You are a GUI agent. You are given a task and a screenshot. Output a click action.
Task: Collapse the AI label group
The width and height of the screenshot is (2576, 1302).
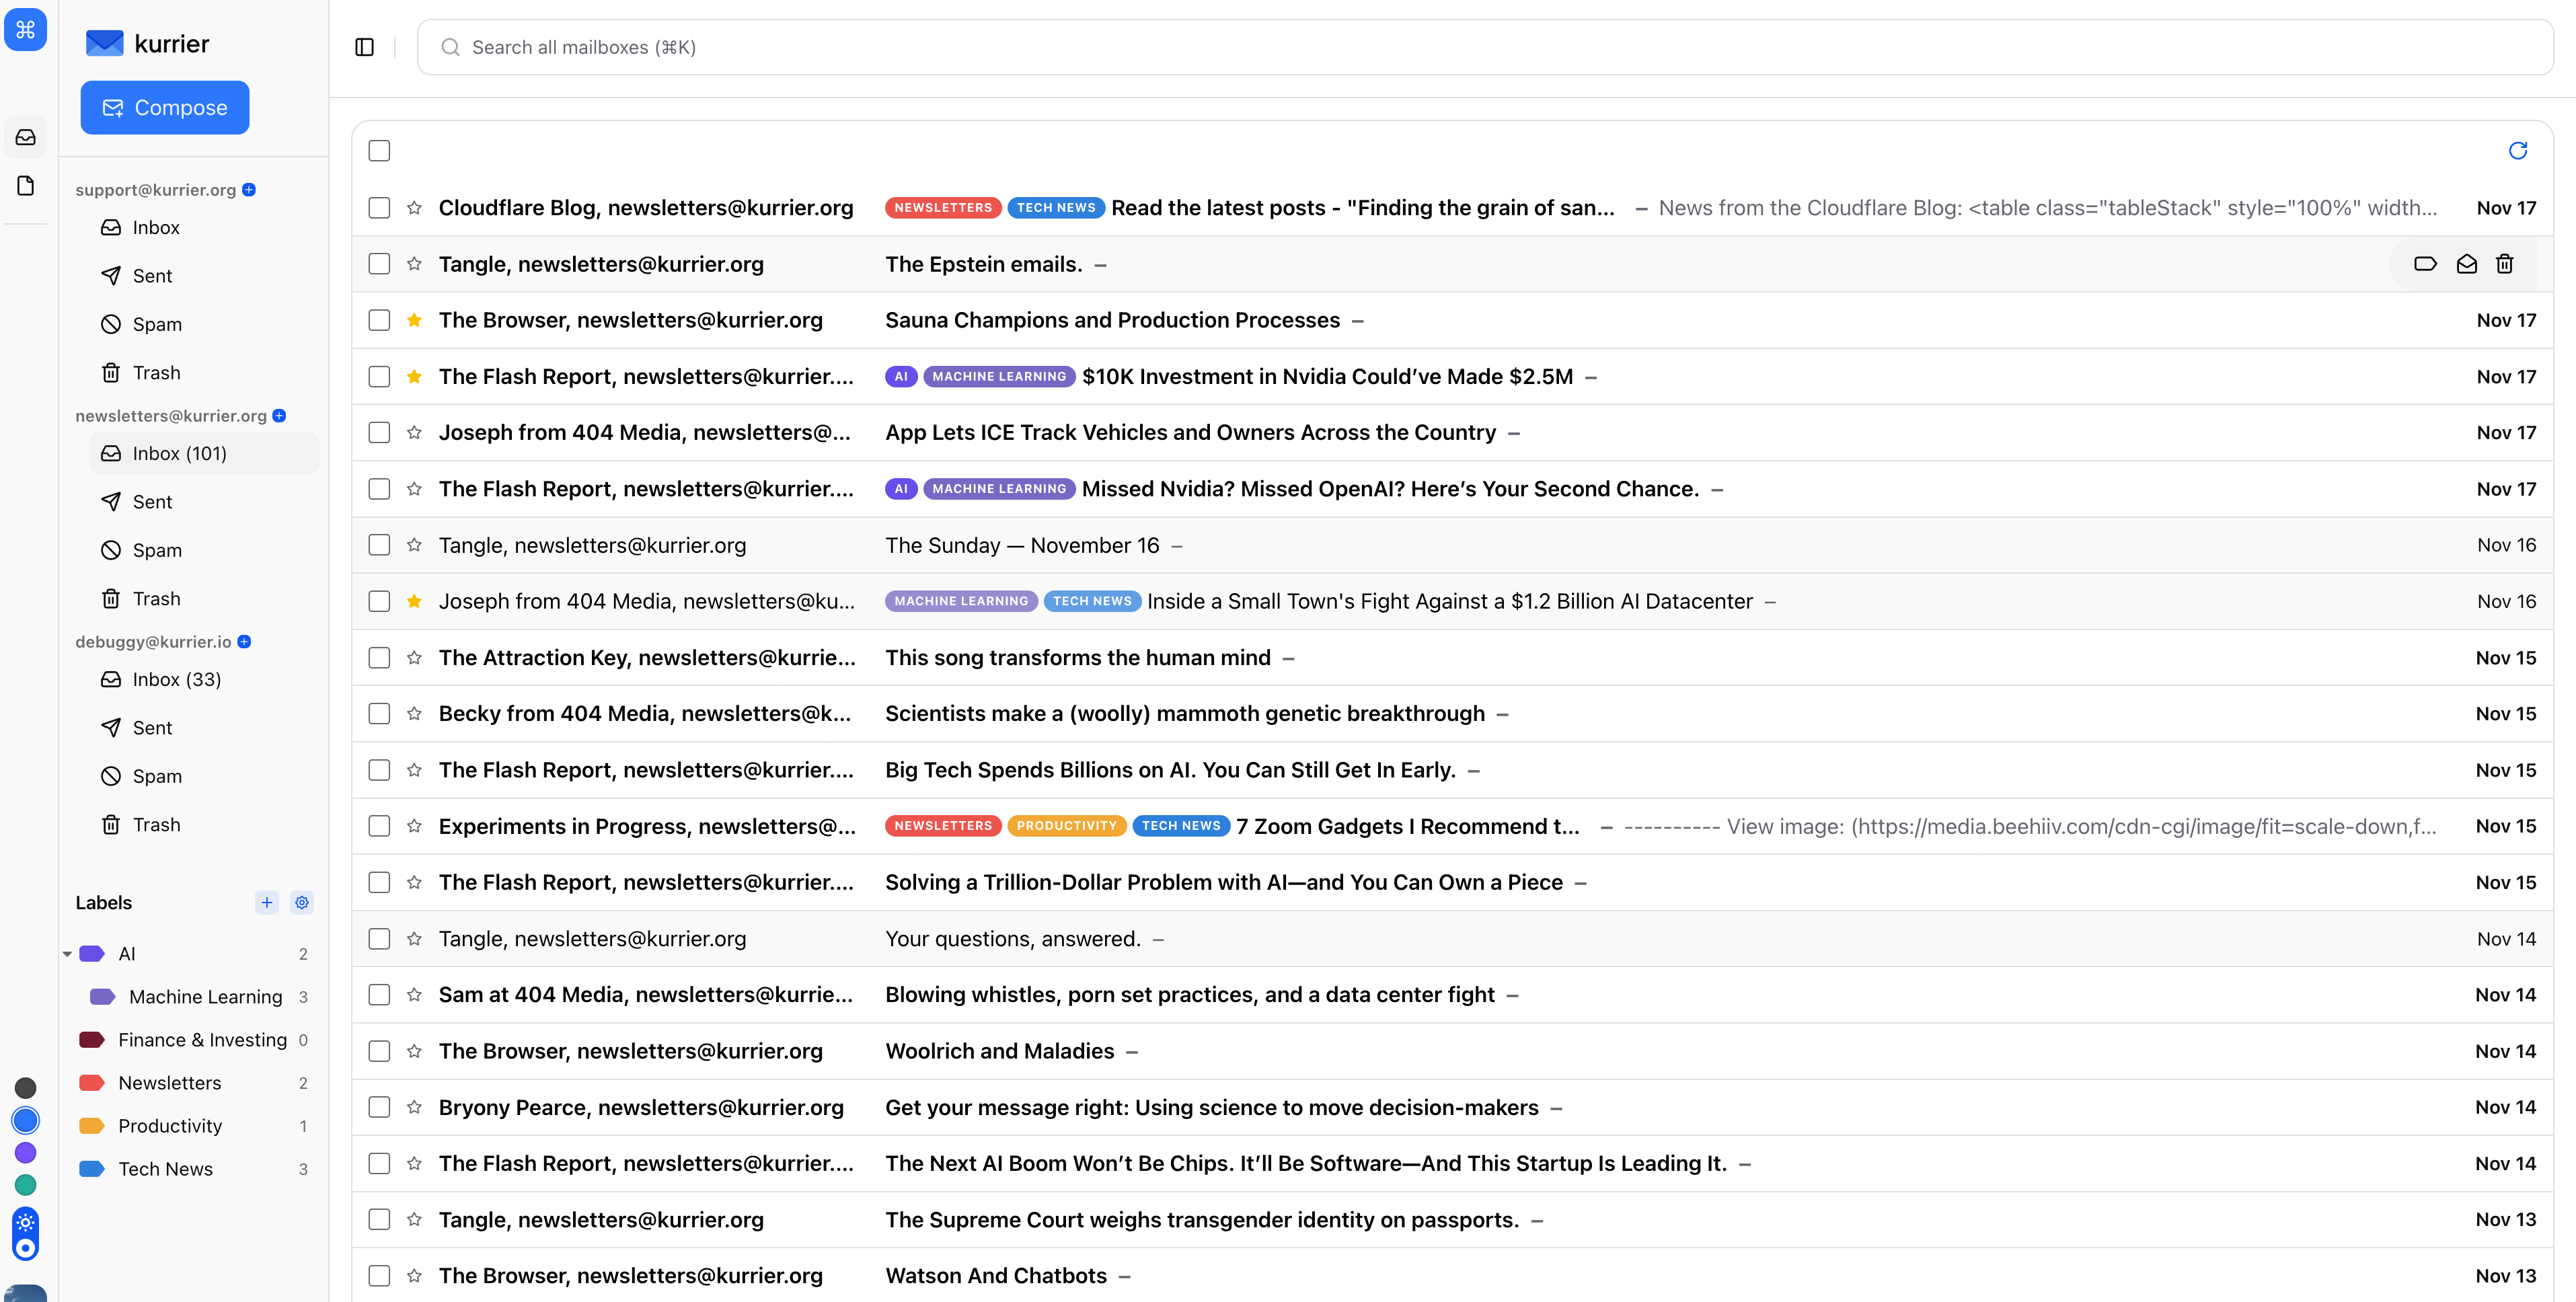[x=66, y=953]
